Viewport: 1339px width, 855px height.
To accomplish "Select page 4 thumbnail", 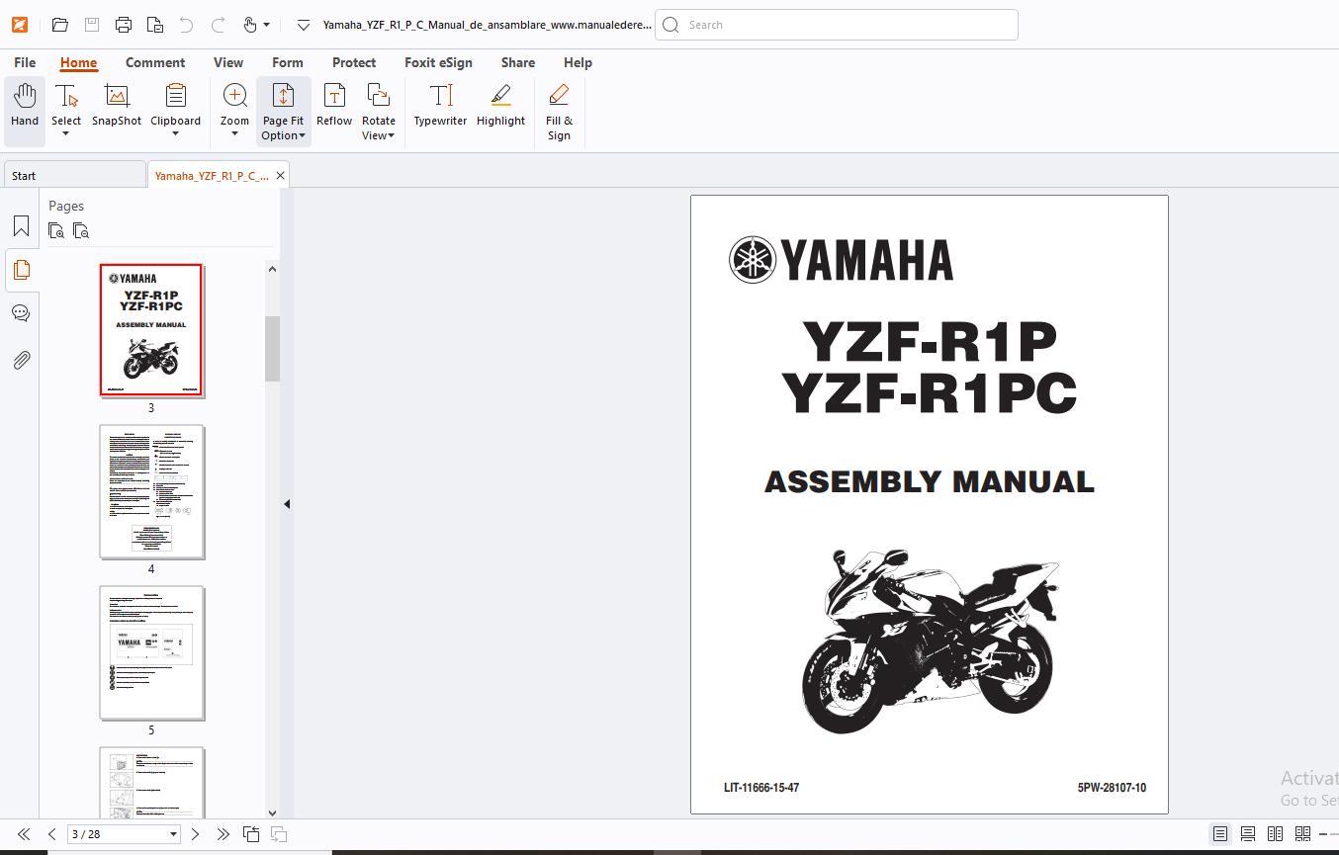I will coord(151,492).
